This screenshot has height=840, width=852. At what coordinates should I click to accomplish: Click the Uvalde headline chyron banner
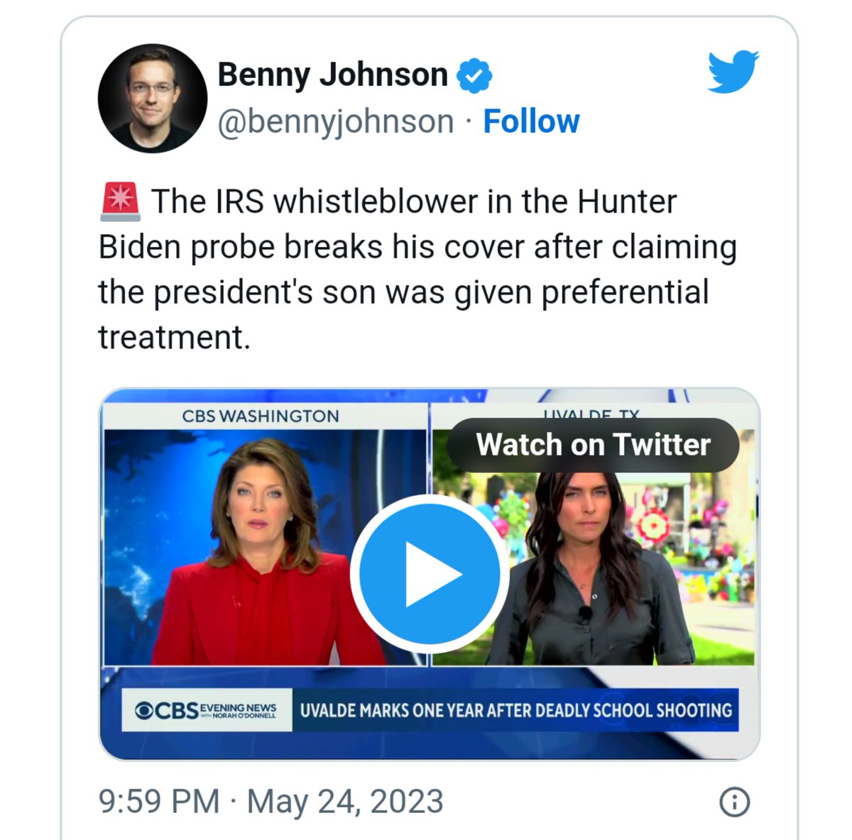coord(515,710)
